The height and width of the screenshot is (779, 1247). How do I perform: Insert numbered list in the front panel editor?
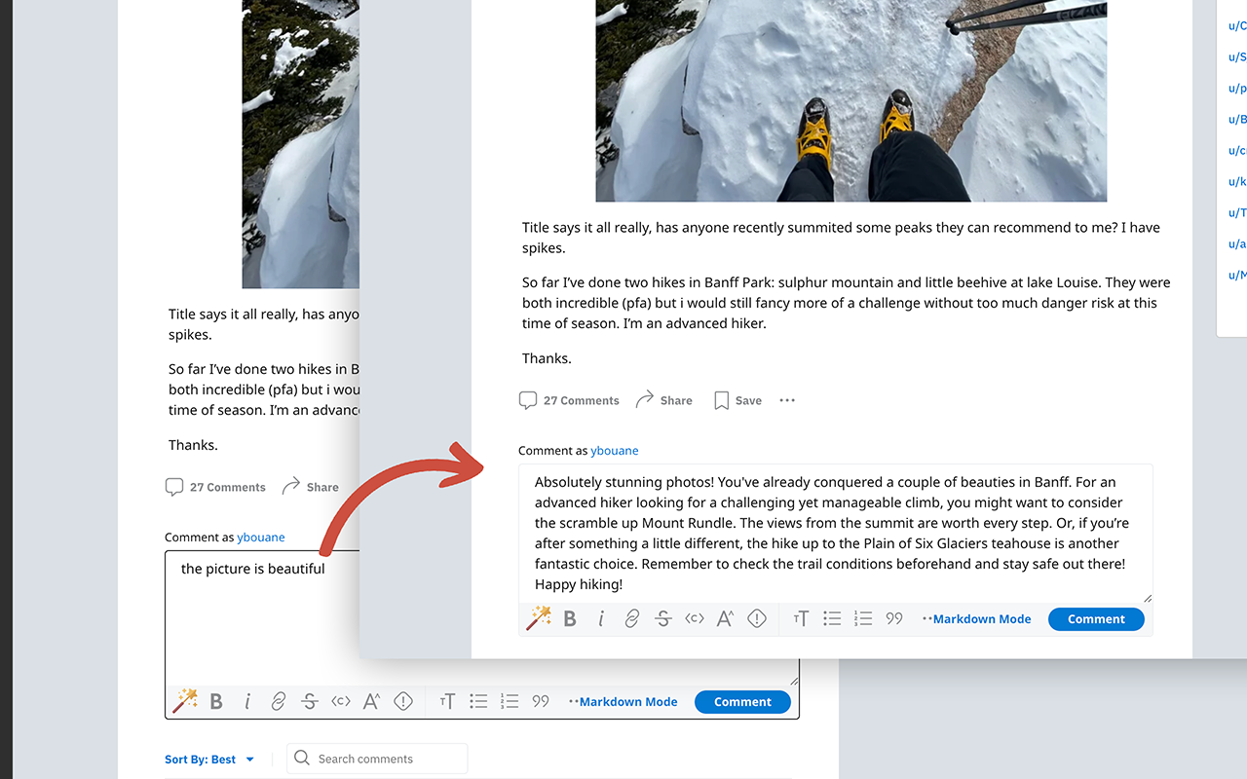click(x=863, y=618)
